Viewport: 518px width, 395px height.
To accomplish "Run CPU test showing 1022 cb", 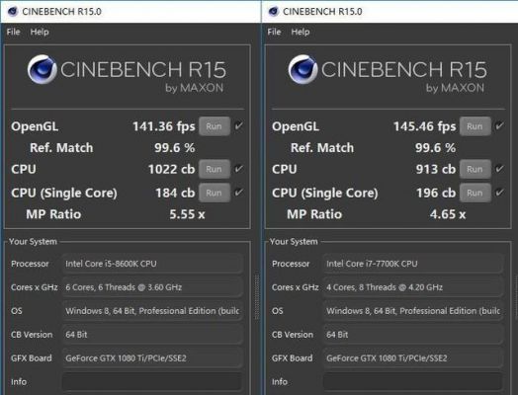I will pyautogui.click(x=215, y=169).
